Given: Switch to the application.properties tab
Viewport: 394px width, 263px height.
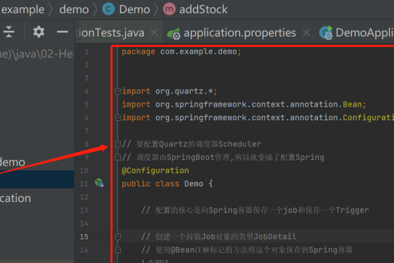Looking at the screenshot, I should [x=239, y=33].
